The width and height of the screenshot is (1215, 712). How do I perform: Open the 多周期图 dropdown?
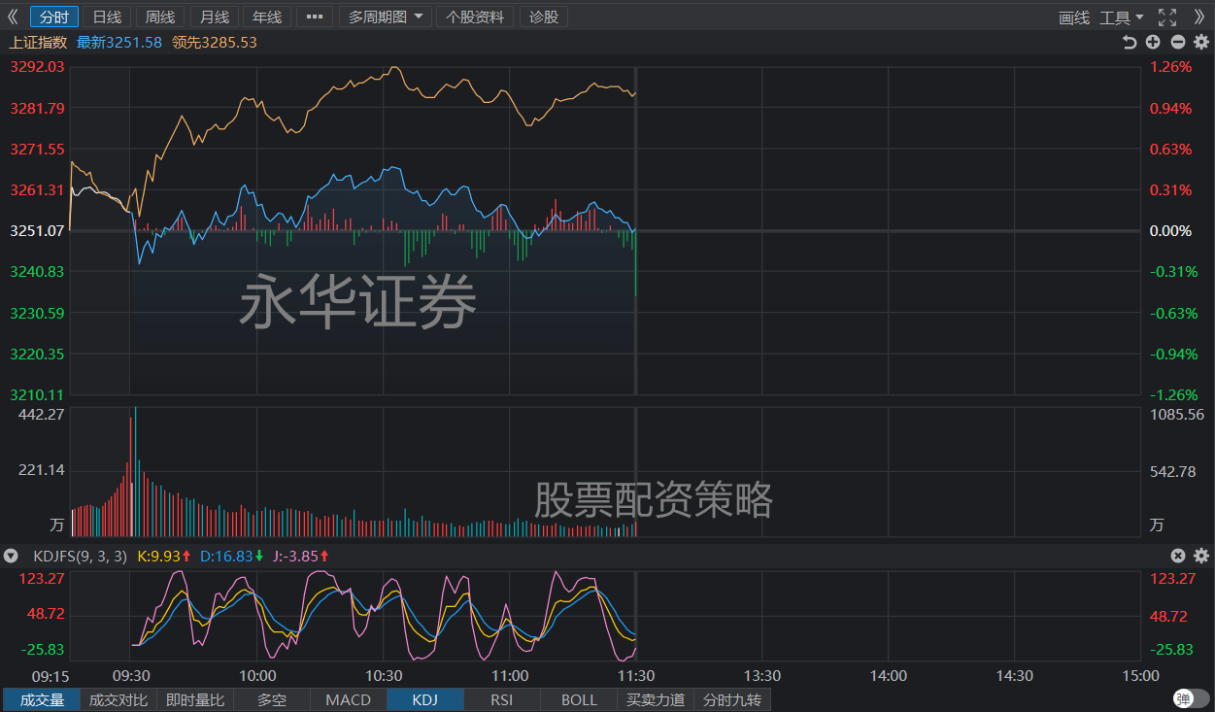point(387,17)
